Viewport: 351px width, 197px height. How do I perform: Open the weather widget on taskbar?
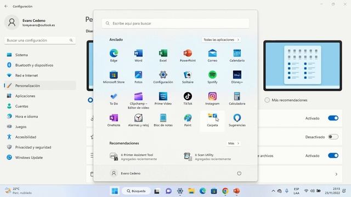(x=19, y=191)
